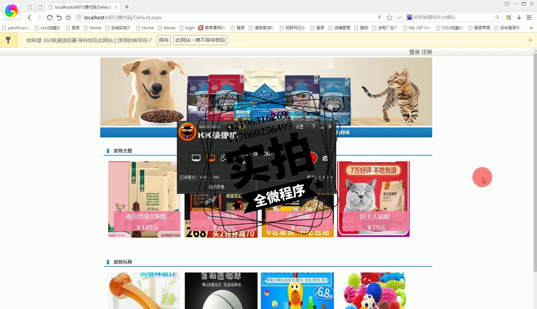Open the 好主人猫粮 ¥79元 product
Viewport: 537px width, 309px height.
pyautogui.click(x=373, y=199)
